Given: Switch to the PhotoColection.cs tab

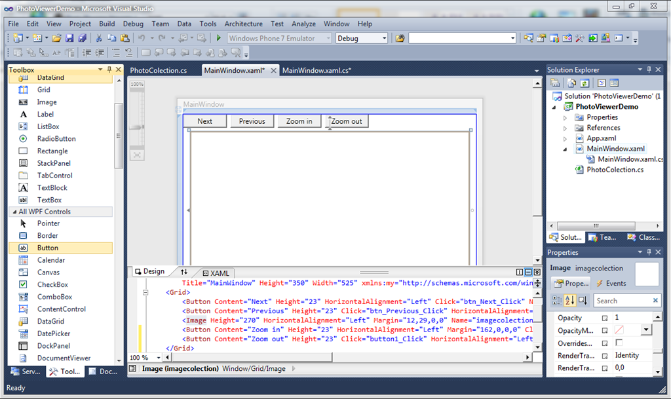Looking at the screenshot, I should click(158, 70).
